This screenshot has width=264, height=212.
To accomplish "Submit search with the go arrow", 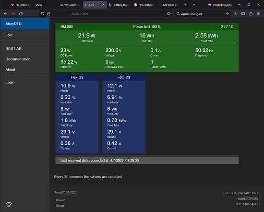I will point(227,14).
